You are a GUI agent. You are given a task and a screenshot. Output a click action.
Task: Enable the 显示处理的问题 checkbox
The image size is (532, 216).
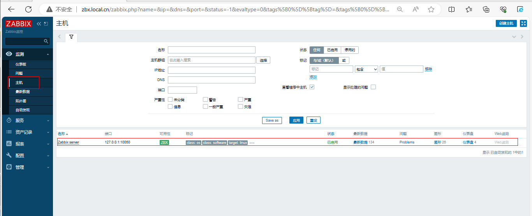[373, 87]
